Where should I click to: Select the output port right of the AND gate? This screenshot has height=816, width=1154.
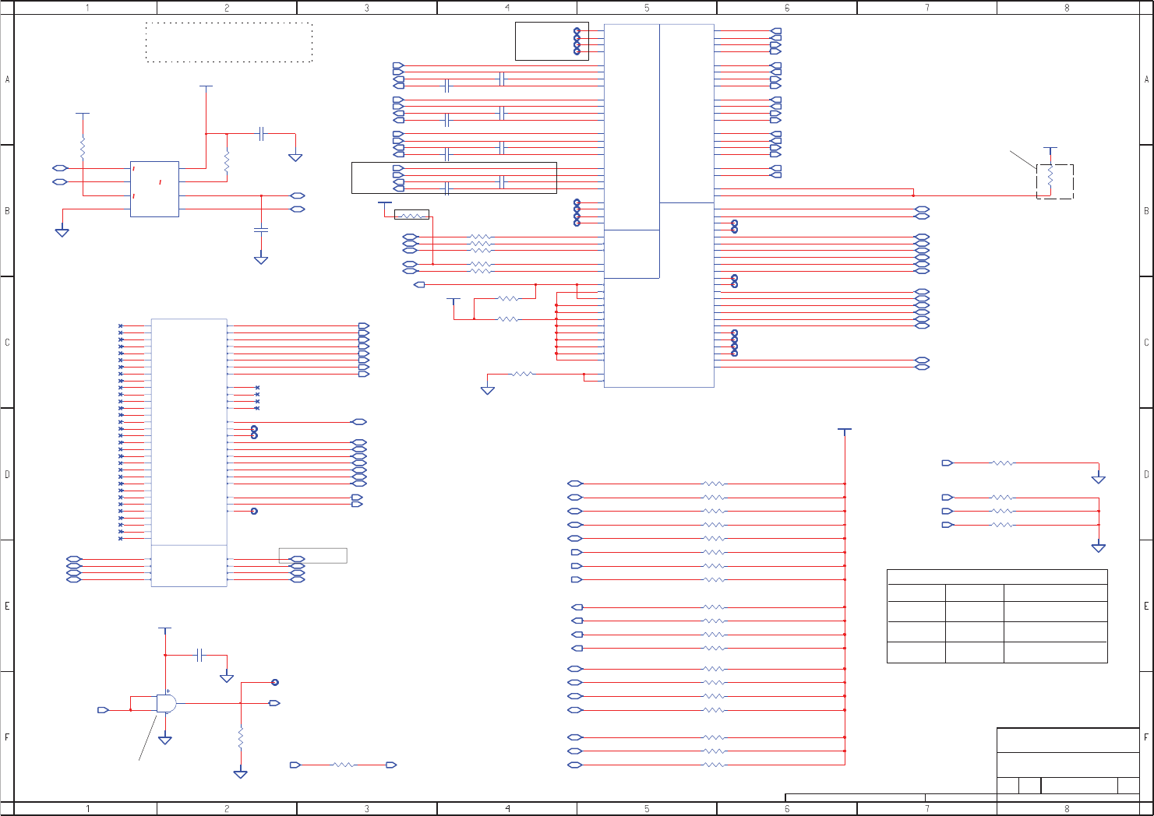pos(274,703)
